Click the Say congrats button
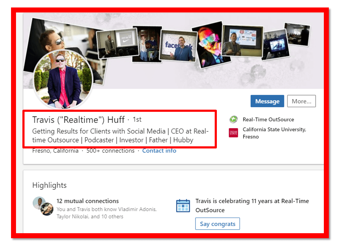The height and width of the screenshot is (251, 337). pyautogui.click(x=218, y=224)
